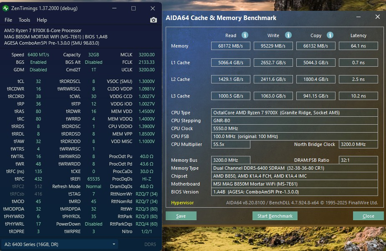The image size is (386, 251).
Task: Click the Close button in AIDA64
Action: coord(368,216)
